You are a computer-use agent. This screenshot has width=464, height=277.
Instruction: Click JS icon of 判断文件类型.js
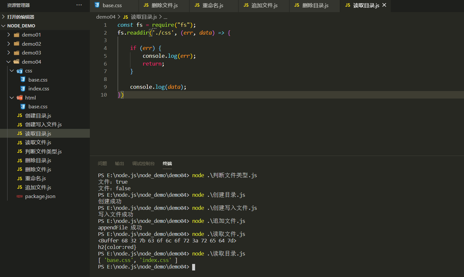click(x=20, y=151)
